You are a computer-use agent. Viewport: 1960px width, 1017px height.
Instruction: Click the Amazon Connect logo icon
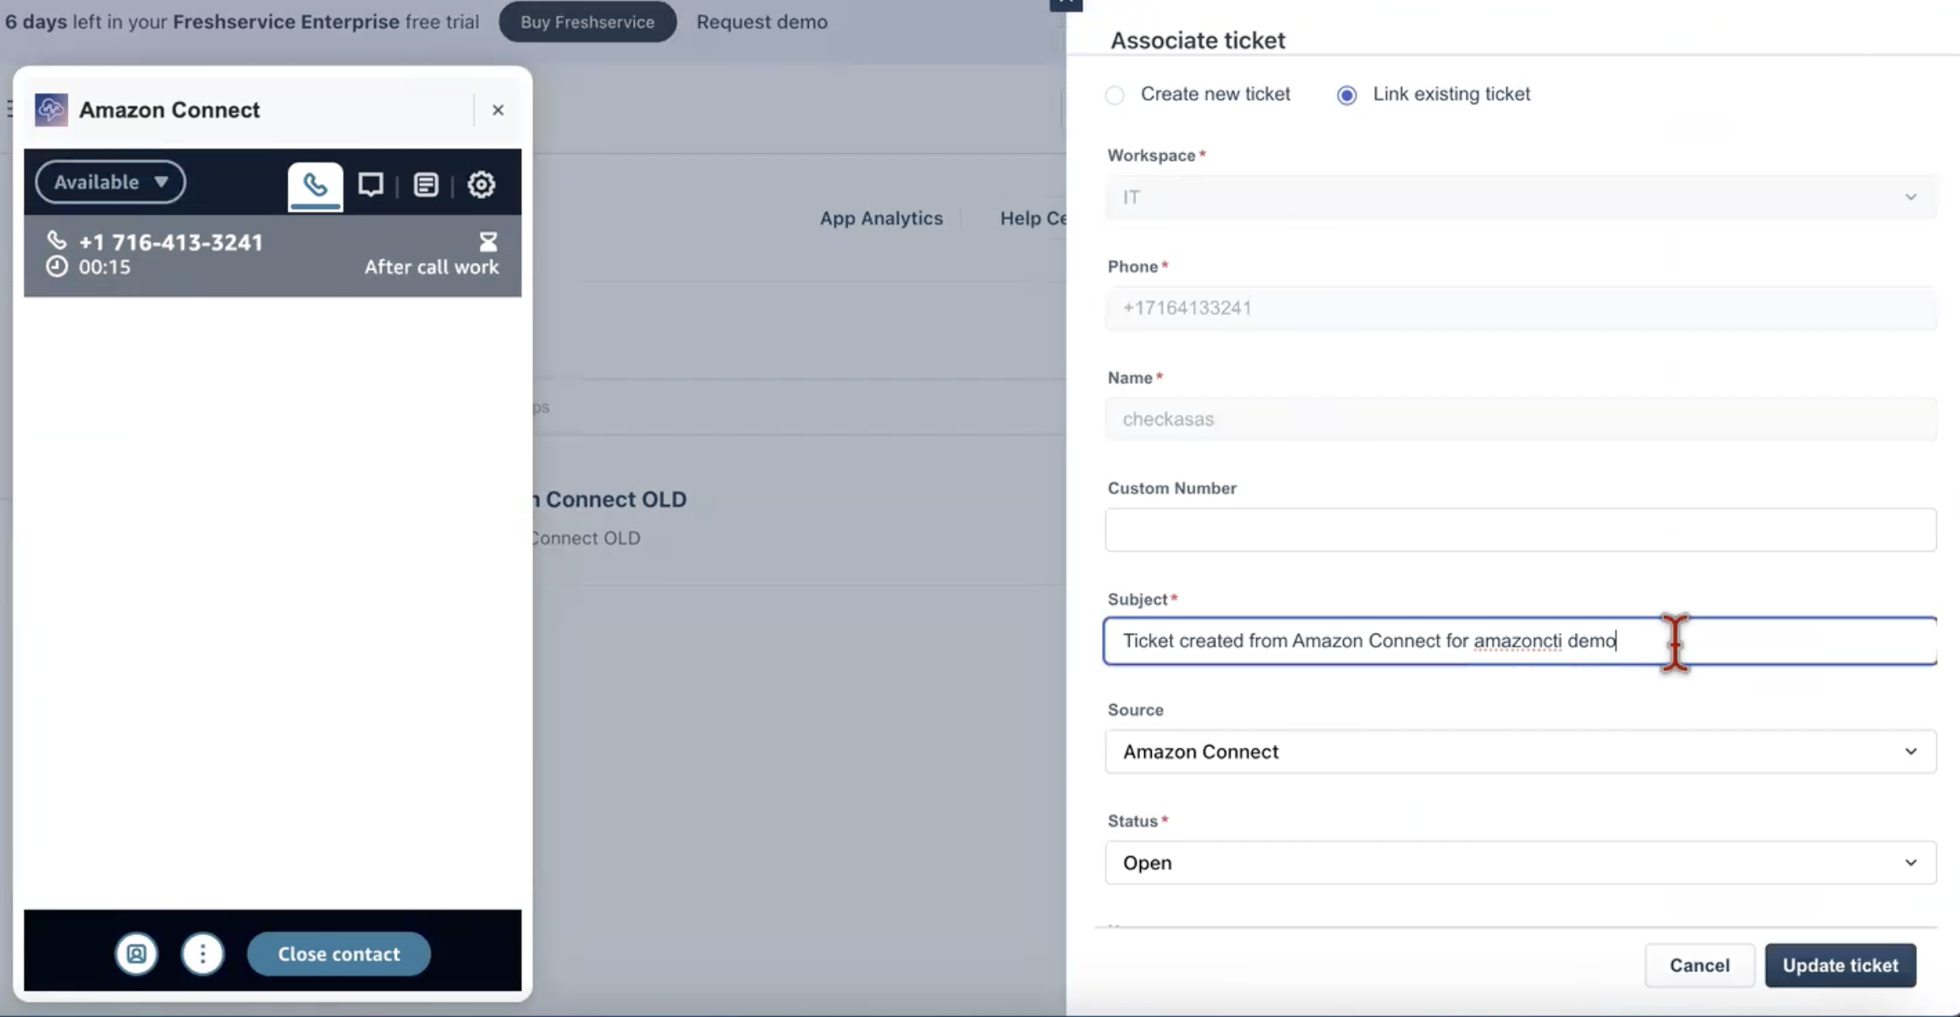tap(51, 110)
